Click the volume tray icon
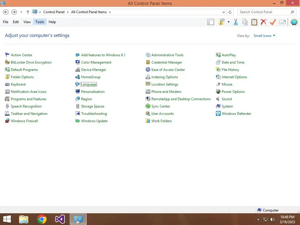The width and height of the screenshot is (300, 225). tap(272, 219)
